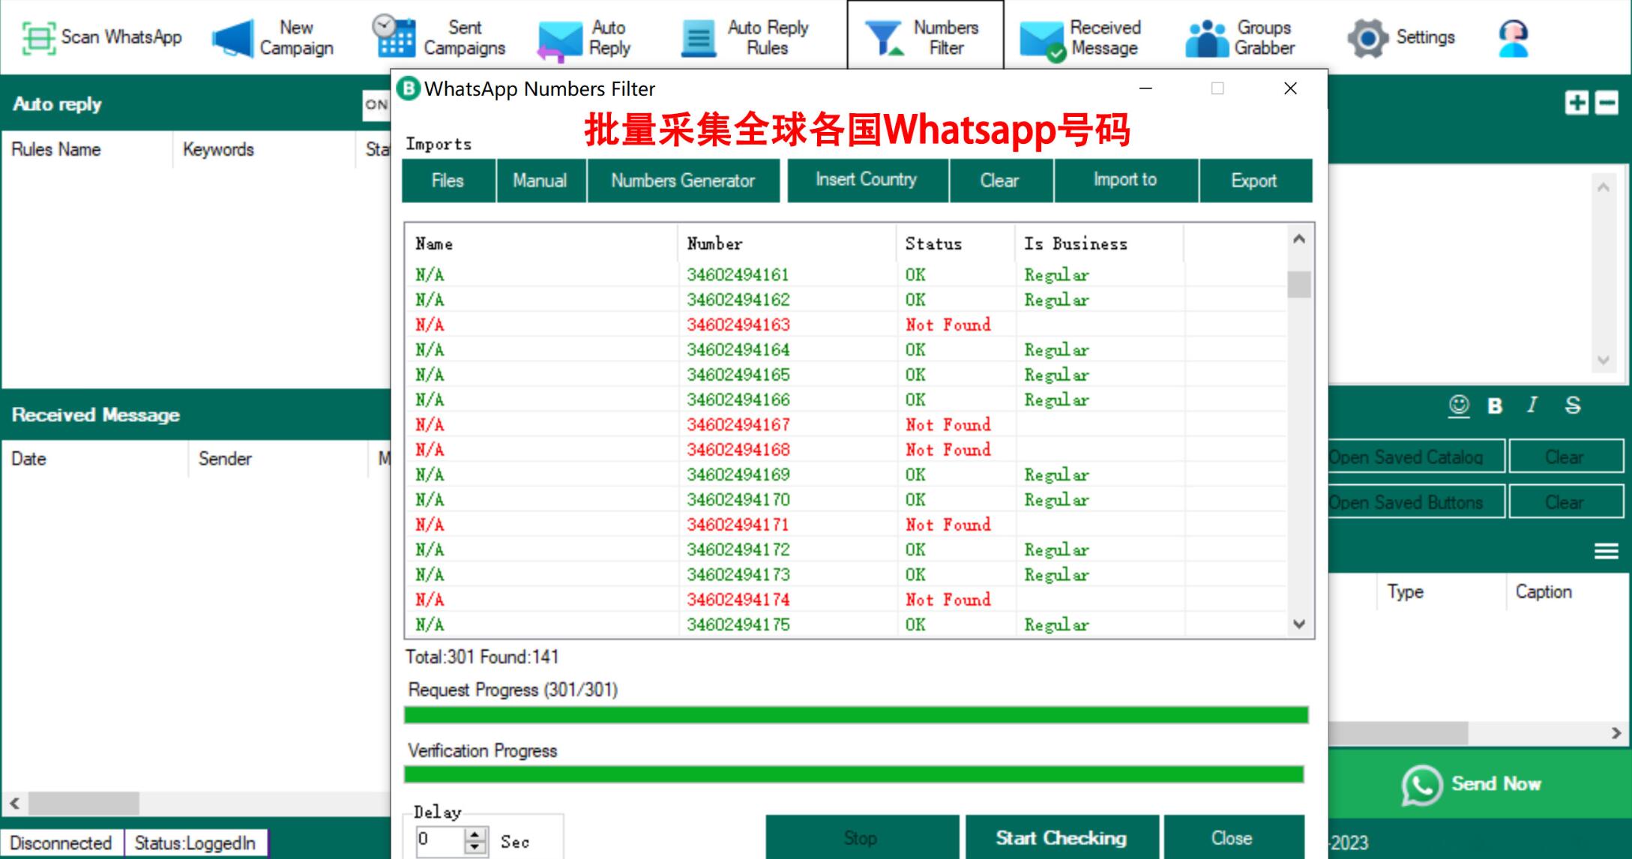Sort by the Name column header
1632x859 pixels.
point(541,244)
